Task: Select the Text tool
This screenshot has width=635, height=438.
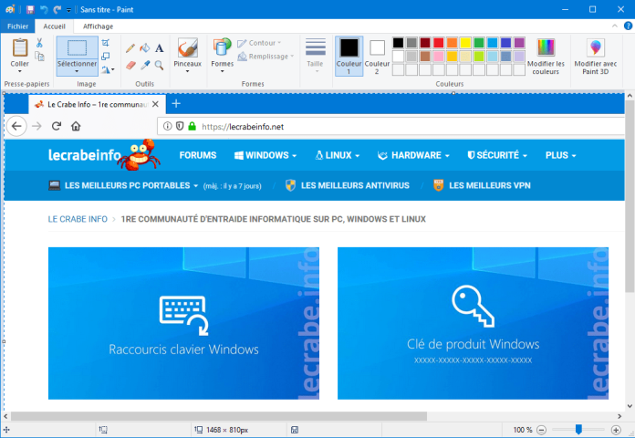Action: (159, 48)
